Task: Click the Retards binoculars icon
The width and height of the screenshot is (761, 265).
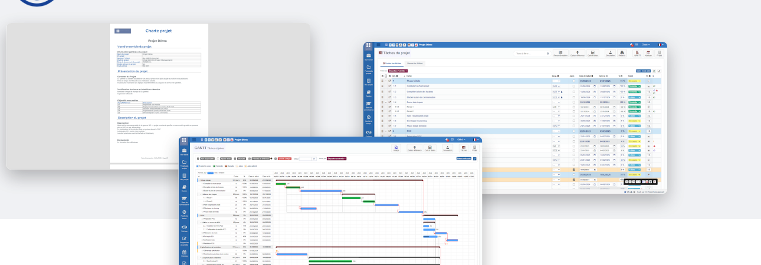Action: 622,53
